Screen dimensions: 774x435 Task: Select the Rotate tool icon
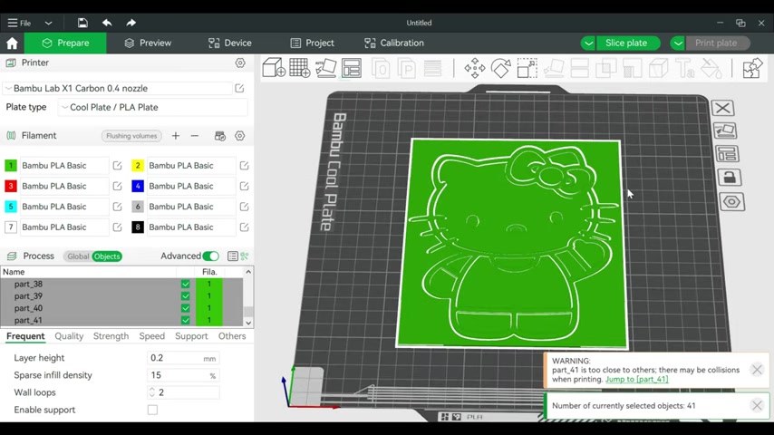pos(500,68)
